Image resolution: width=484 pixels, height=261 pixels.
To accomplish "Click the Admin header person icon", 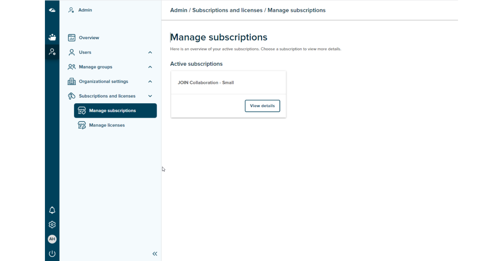I will click(x=71, y=10).
